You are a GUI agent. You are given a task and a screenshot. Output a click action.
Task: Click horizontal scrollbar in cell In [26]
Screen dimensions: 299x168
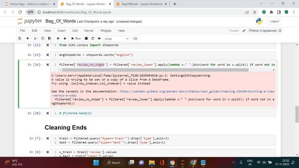(155, 70)
